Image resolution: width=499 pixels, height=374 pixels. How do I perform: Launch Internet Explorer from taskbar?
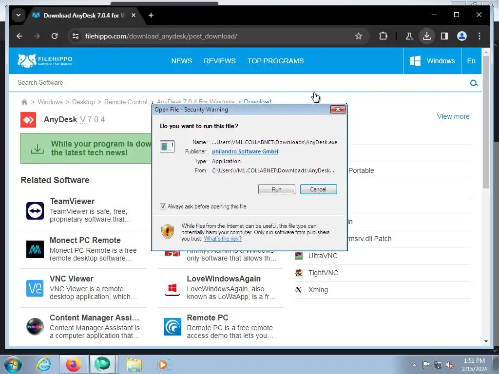43,364
